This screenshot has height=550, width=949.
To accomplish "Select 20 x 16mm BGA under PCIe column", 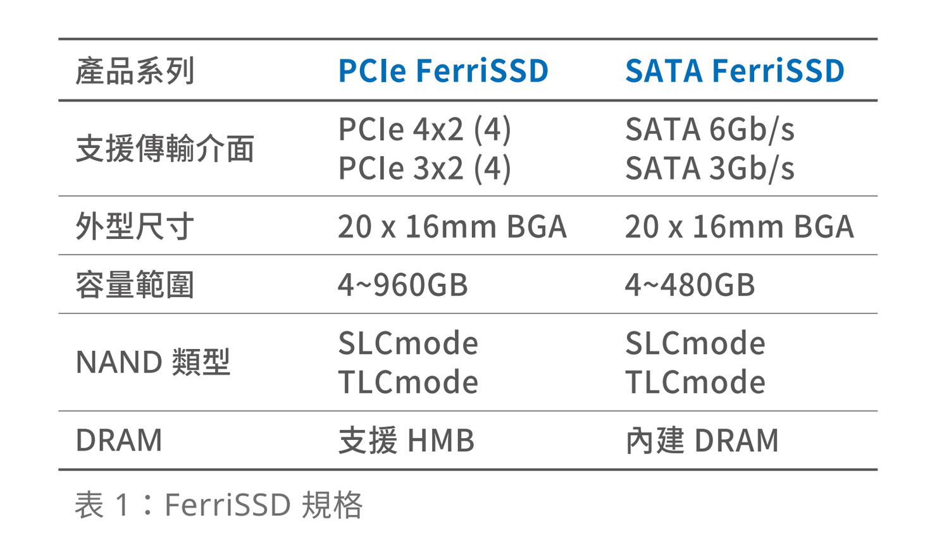I will click(452, 226).
